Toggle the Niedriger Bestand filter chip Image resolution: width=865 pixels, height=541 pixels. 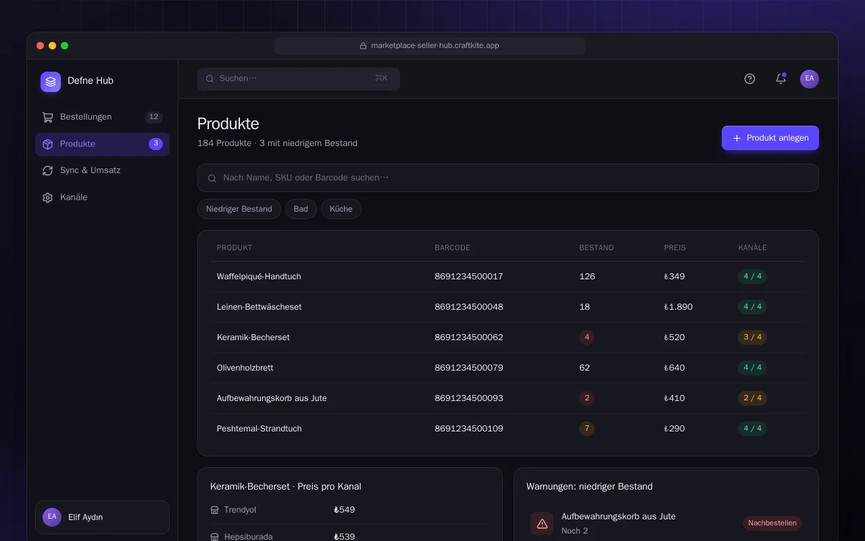239,209
